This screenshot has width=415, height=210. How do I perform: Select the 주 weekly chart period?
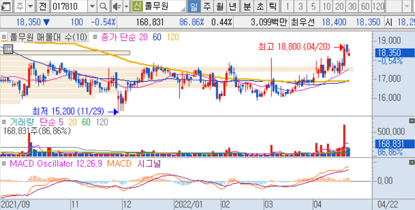(x=207, y=7)
